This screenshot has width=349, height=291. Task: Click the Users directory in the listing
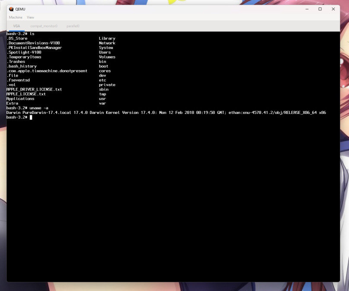(105, 52)
